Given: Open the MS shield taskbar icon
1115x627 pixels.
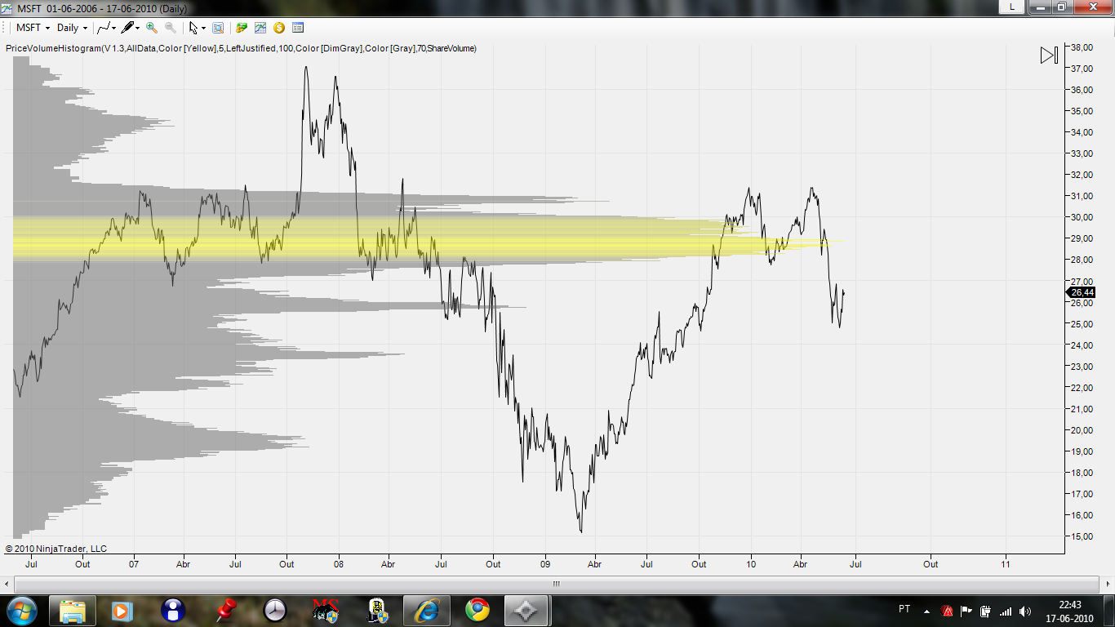Looking at the screenshot, I should pos(326,610).
